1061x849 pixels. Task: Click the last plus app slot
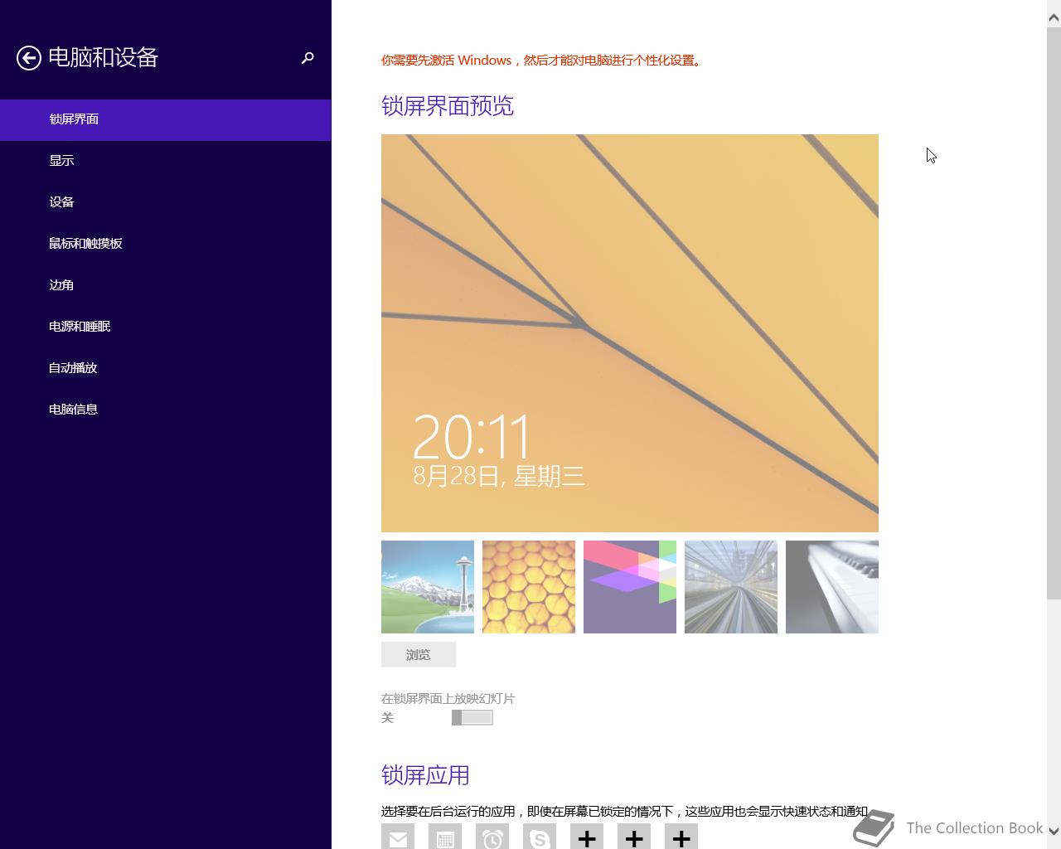click(681, 837)
